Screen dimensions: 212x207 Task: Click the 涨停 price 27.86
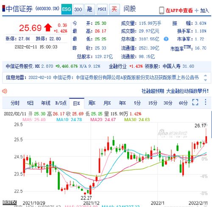pyautogui.click(x=24, y=39)
